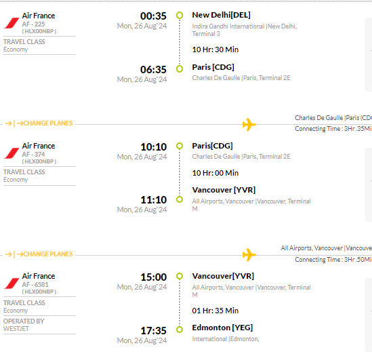The image size is (372, 354).
Task: Select the Vancouver [YVR] arrival heading
Action: coord(224,190)
